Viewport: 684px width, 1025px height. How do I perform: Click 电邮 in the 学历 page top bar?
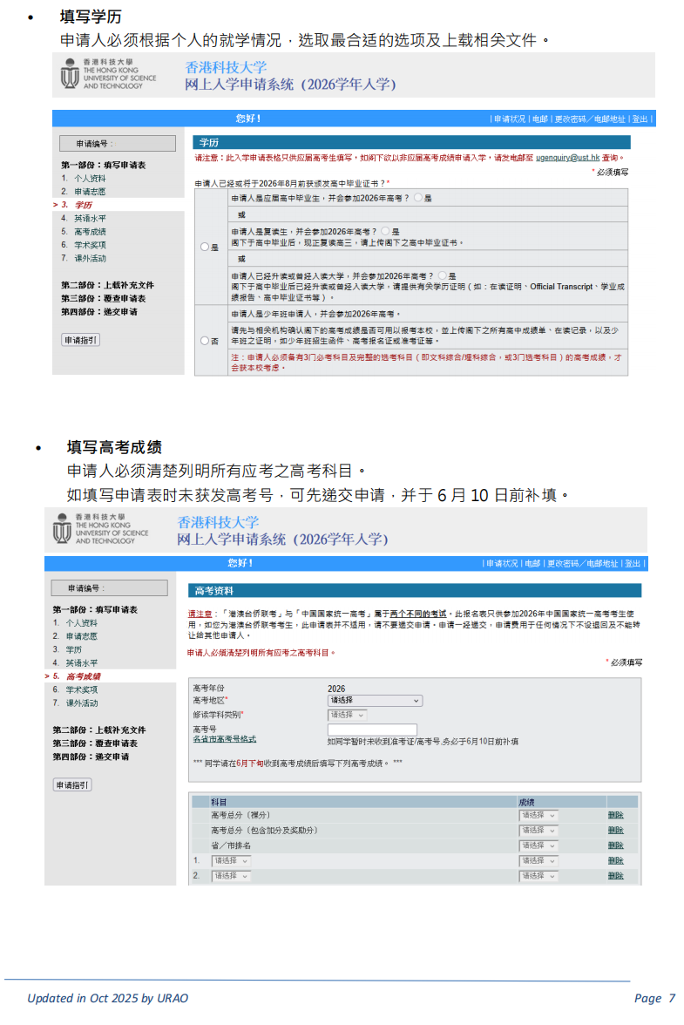point(539,119)
